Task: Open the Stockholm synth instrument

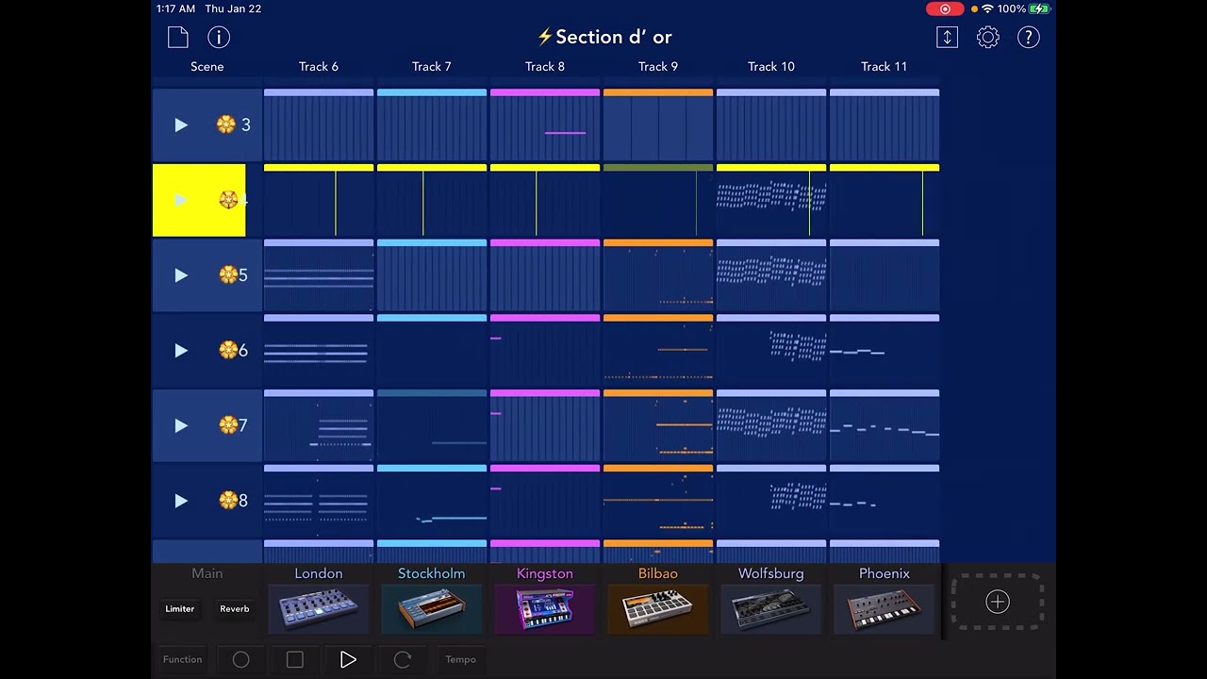Action: 432,609
